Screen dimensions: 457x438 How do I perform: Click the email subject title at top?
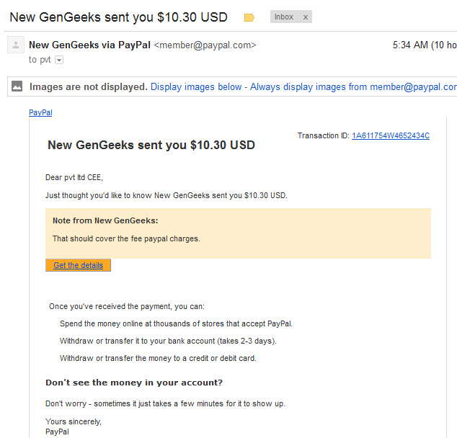tap(118, 17)
